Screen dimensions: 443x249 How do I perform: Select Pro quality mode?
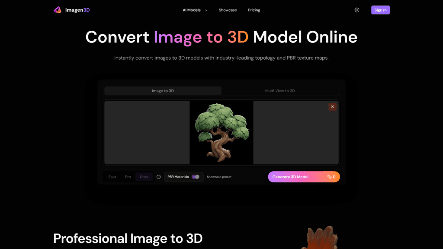(x=128, y=177)
